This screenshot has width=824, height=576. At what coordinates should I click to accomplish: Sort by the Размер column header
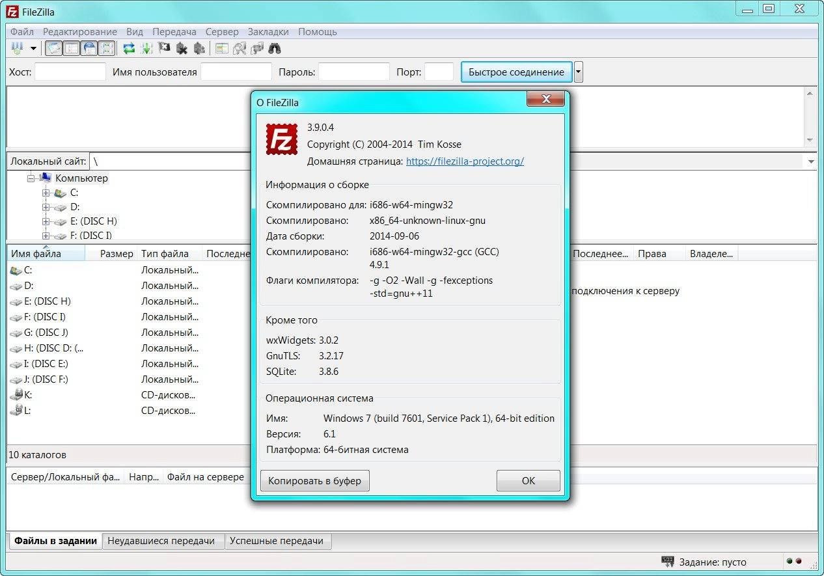(111, 254)
